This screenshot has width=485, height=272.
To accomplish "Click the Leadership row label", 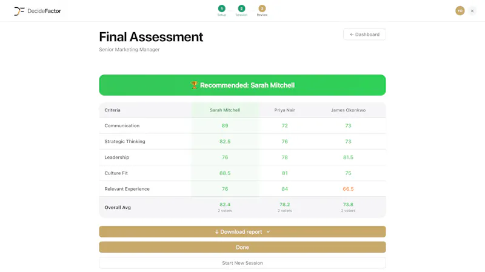I will [x=116, y=157].
